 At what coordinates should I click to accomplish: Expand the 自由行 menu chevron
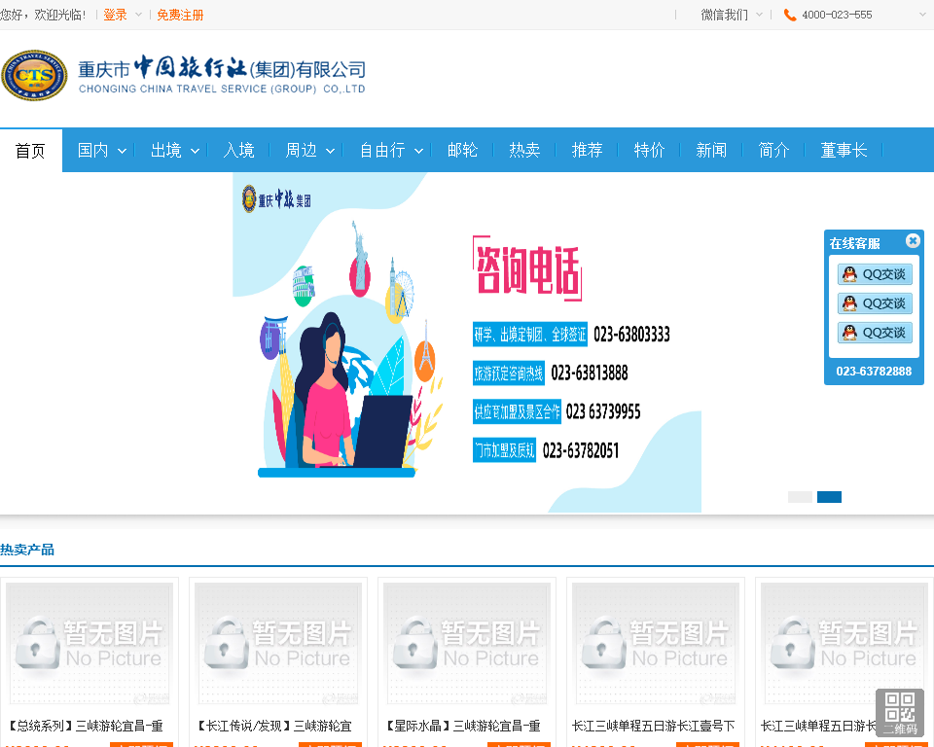(x=418, y=152)
